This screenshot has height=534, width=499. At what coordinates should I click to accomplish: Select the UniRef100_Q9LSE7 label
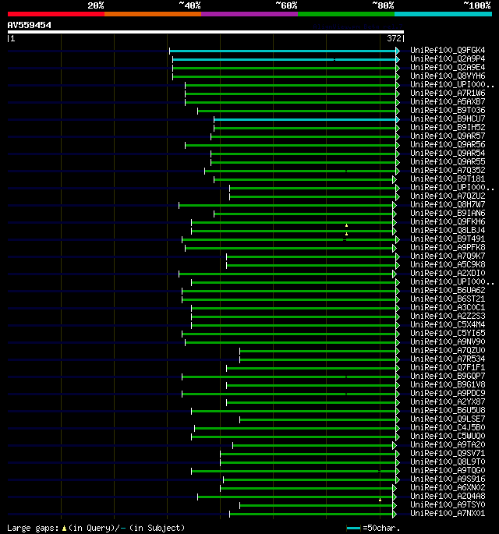pos(448,419)
